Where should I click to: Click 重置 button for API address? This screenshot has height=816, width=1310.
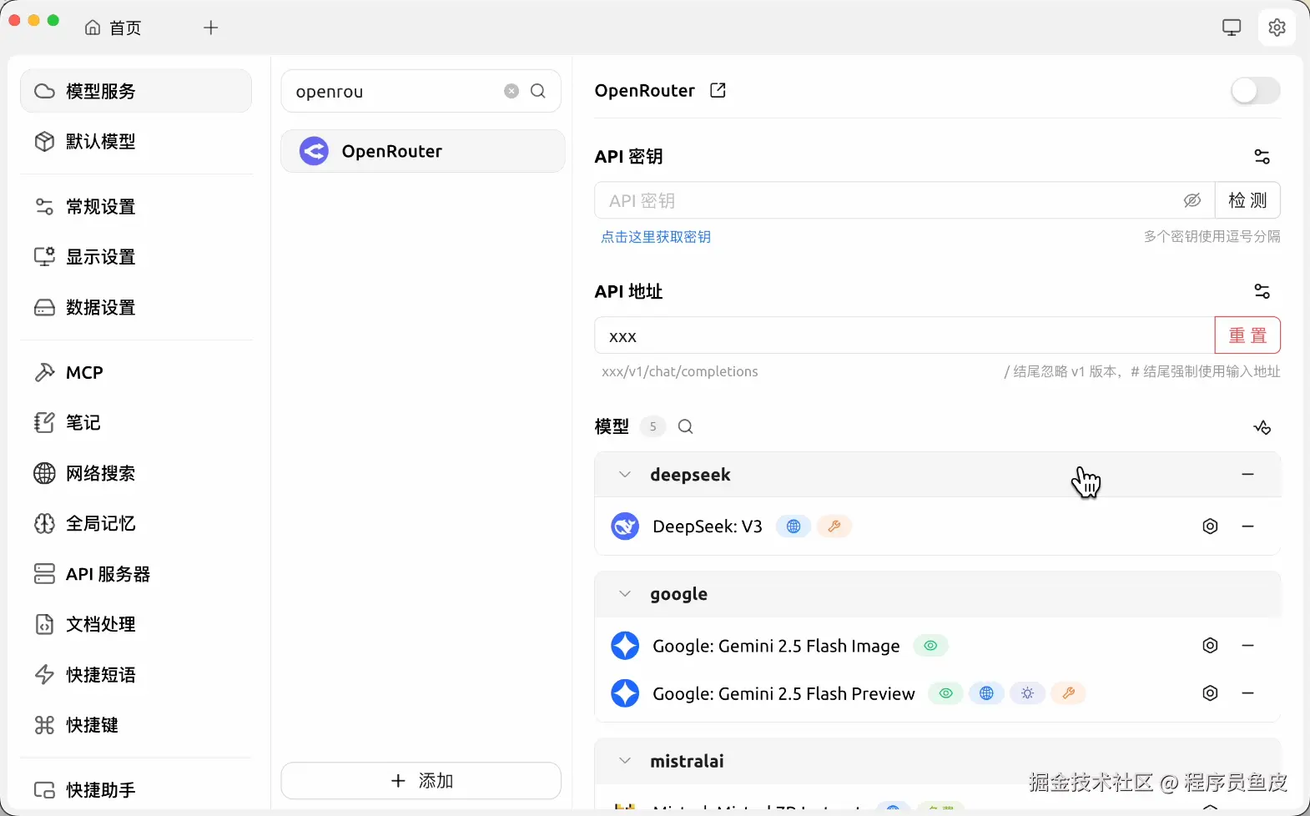[1247, 335]
